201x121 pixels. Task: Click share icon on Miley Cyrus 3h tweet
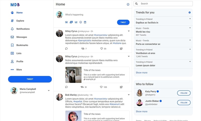pyautogui.click(x=121, y=87)
